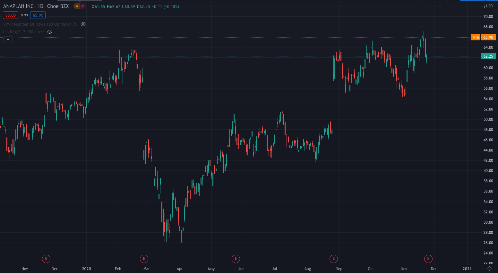
Task: Select the Lin Reg 2 -2 150 close label
Action: pyautogui.click(x=23, y=32)
